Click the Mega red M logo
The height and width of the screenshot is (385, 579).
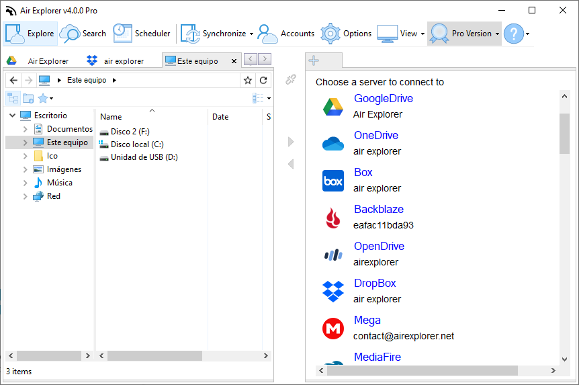(333, 329)
